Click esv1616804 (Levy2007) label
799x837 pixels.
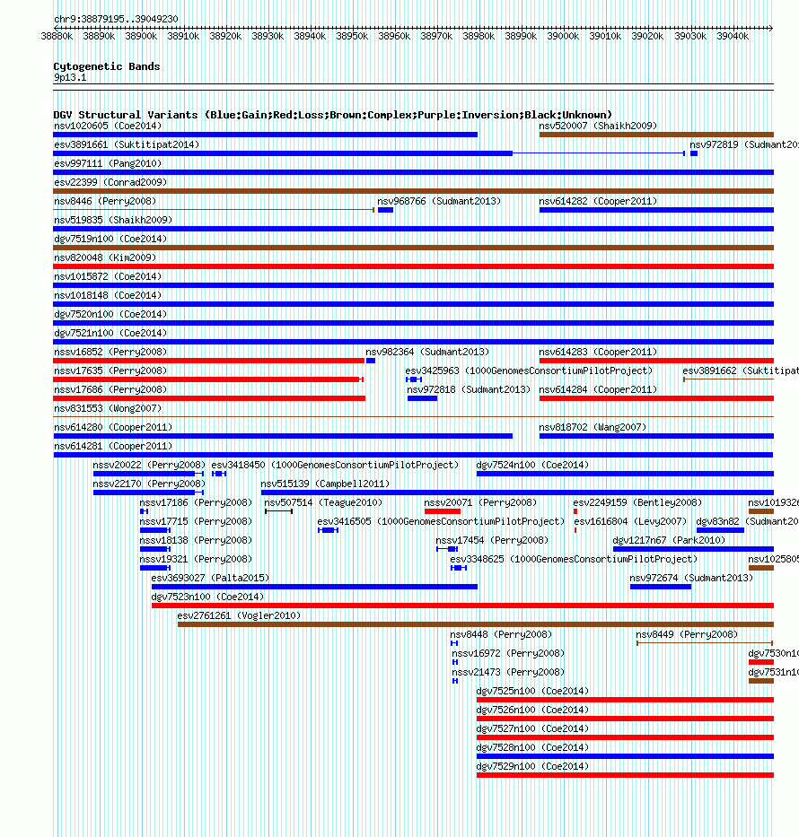click(630, 521)
